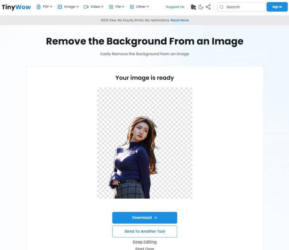The height and width of the screenshot is (250, 289).
Task: Toggle dark mode with moon icon
Action: tap(201, 7)
